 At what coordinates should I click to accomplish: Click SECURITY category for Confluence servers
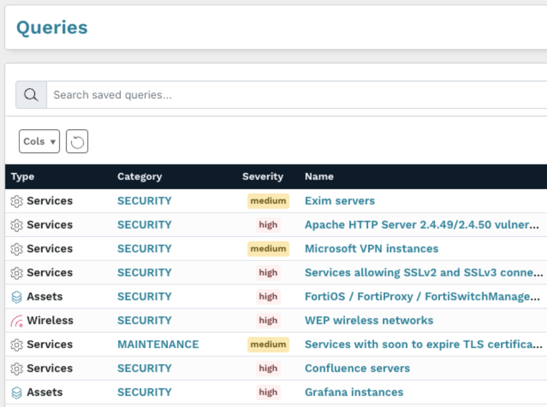coord(145,368)
